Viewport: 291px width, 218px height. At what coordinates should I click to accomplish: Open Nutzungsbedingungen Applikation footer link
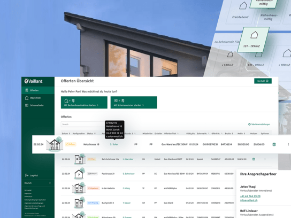point(35,200)
